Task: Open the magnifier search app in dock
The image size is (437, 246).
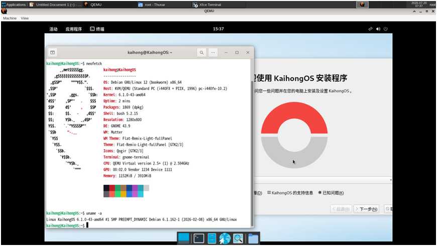Action: pos(238,238)
